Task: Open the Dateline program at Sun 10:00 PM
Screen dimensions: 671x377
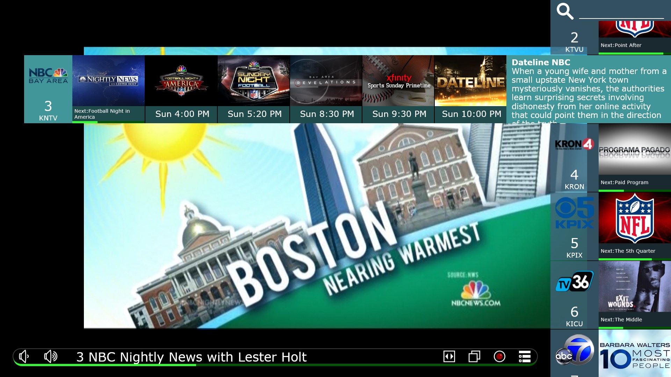Action: (x=470, y=80)
